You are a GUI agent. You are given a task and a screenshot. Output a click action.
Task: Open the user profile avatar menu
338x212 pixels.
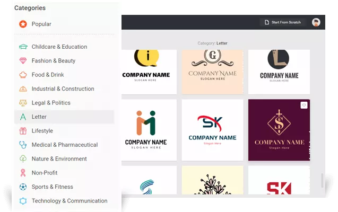(x=316, y=22)
